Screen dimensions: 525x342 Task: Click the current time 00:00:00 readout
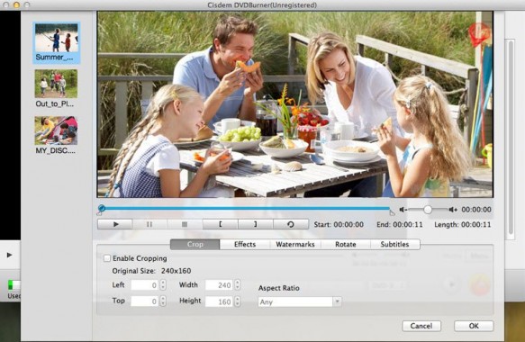click(x=476, y=210)
